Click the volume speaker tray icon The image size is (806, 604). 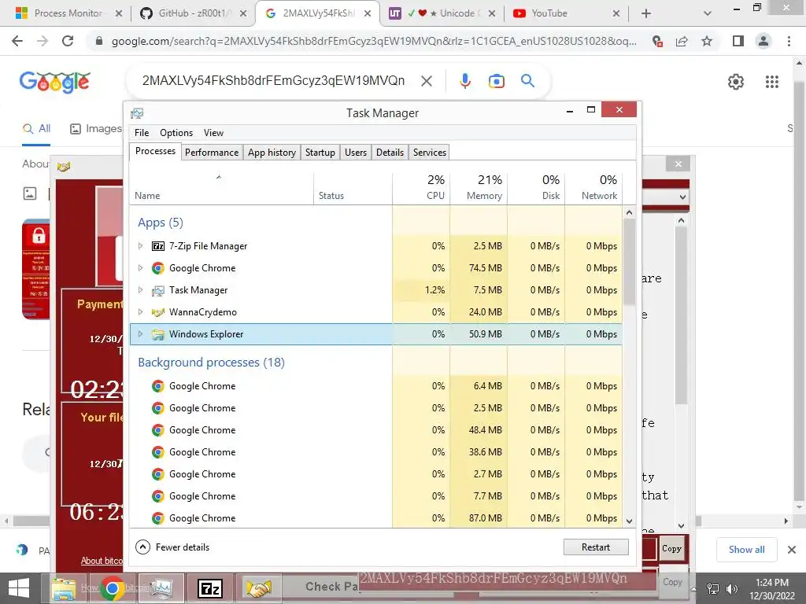[x=731, y=588]
